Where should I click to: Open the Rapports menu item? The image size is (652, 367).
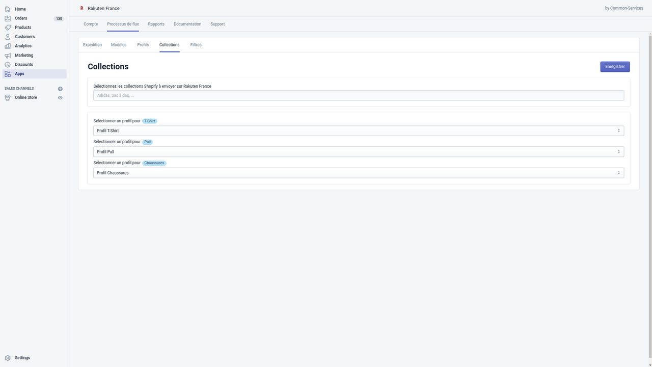point(156,24)
